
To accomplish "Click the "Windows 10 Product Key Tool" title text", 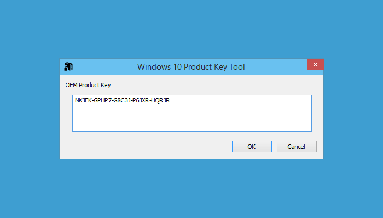I will [191, 67].
